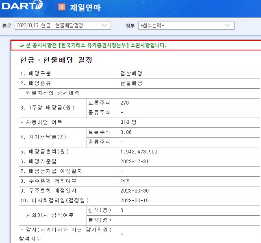The width and height of the screenshot is (261, 243).
Task: Click the 본문 label text
Action: [x=7, y=26]
